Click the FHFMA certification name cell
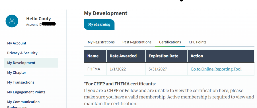Screen dimensions: 257x108 pos(94,69)
